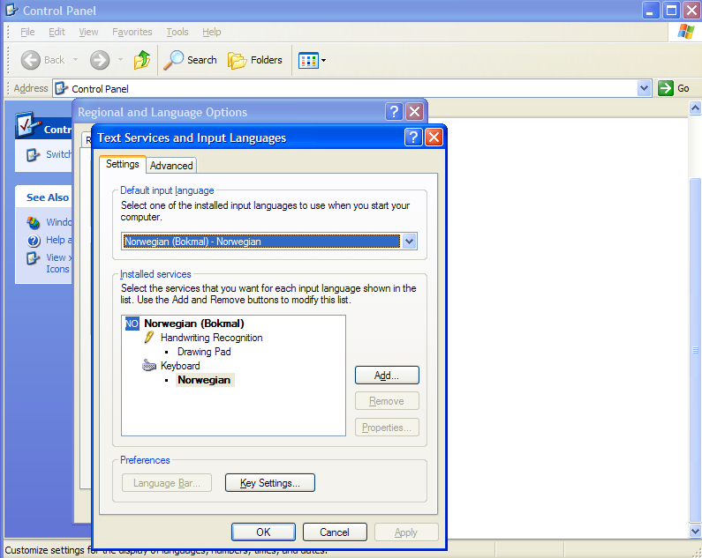Select Norwegian (Bokmal) in the services list
702x558 pixels.
194,324
